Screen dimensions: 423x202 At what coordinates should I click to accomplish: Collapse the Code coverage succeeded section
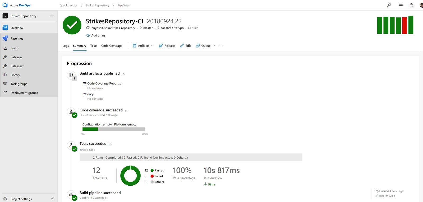[x=126, y=110]
